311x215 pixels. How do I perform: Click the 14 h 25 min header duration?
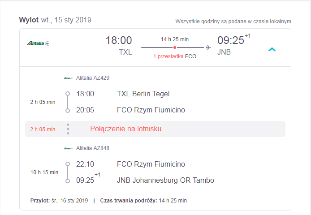(x=174, y=39)
